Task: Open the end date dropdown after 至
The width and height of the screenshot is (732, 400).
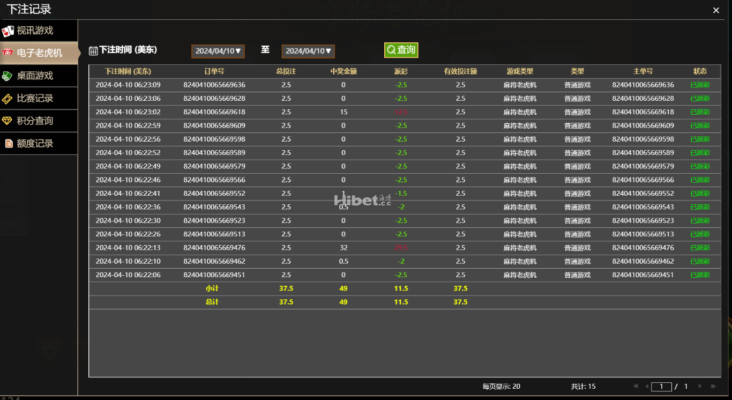Action: (308, 51)
